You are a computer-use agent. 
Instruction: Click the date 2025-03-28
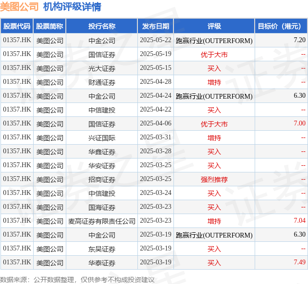[x=156, y=151]
